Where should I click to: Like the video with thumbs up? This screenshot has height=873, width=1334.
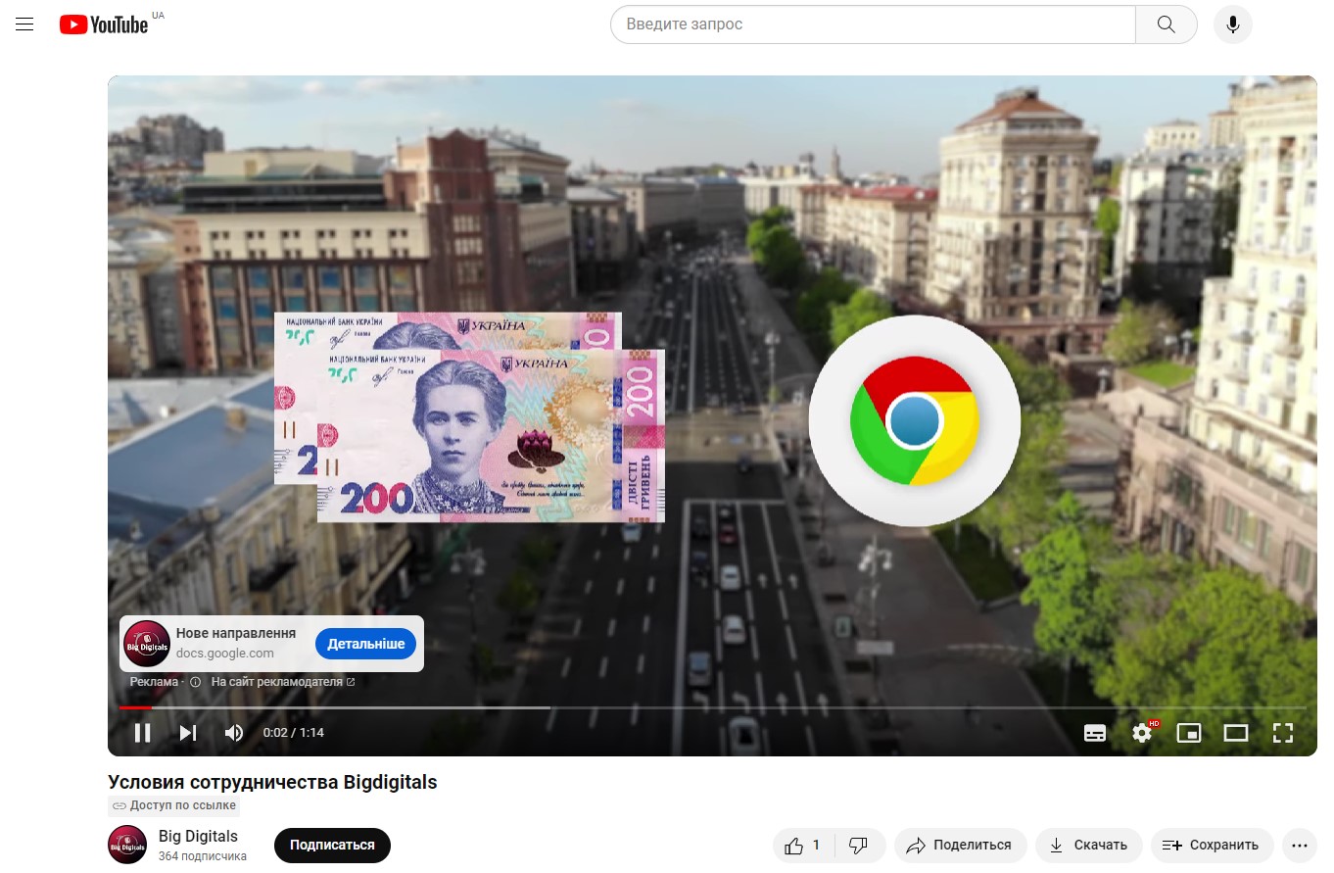point(803,845)
